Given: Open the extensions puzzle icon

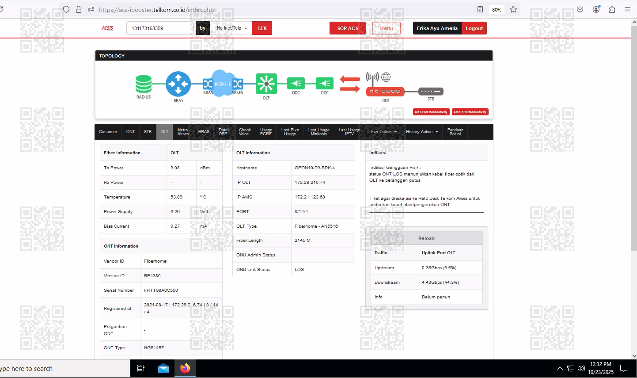Looking at the screenshot, I should click(612, 9).
